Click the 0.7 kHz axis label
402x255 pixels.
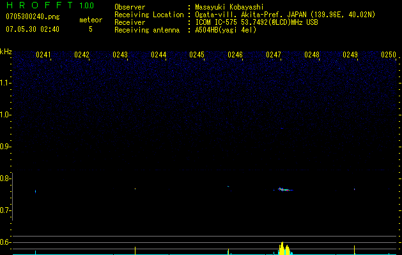tap(5, 210)
